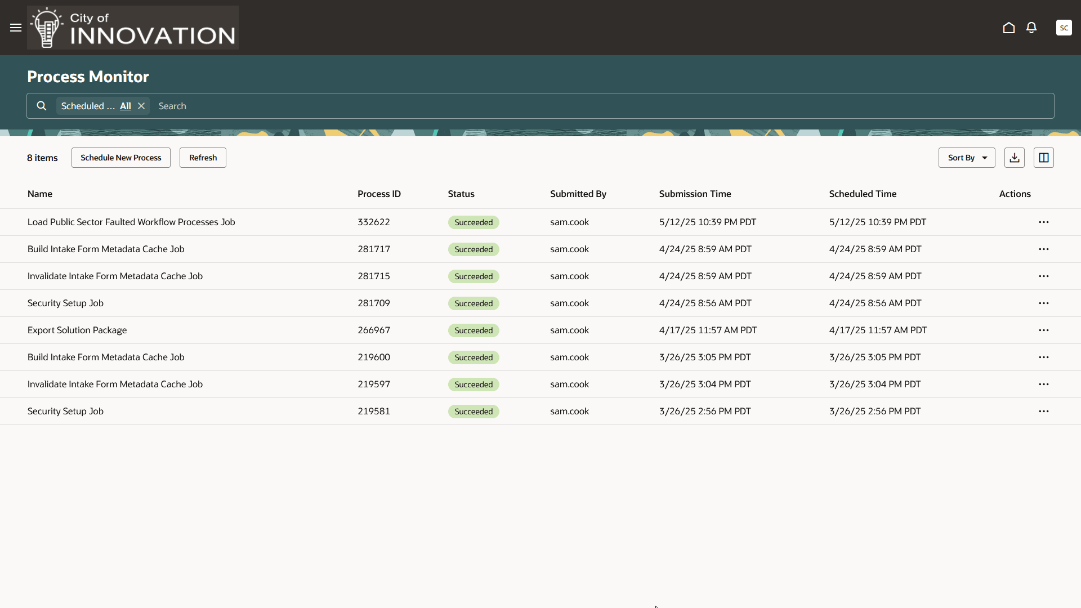Screen dimensions: 1081x608
Task: Click Schedule New Process button
Action: [120, 158]
